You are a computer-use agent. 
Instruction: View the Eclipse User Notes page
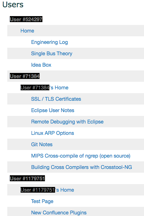click(53, 110)
